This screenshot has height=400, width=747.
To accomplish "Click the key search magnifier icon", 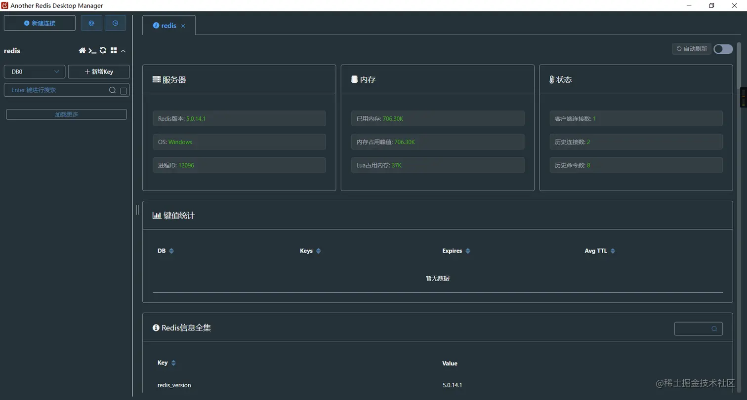I will point(113,90).
